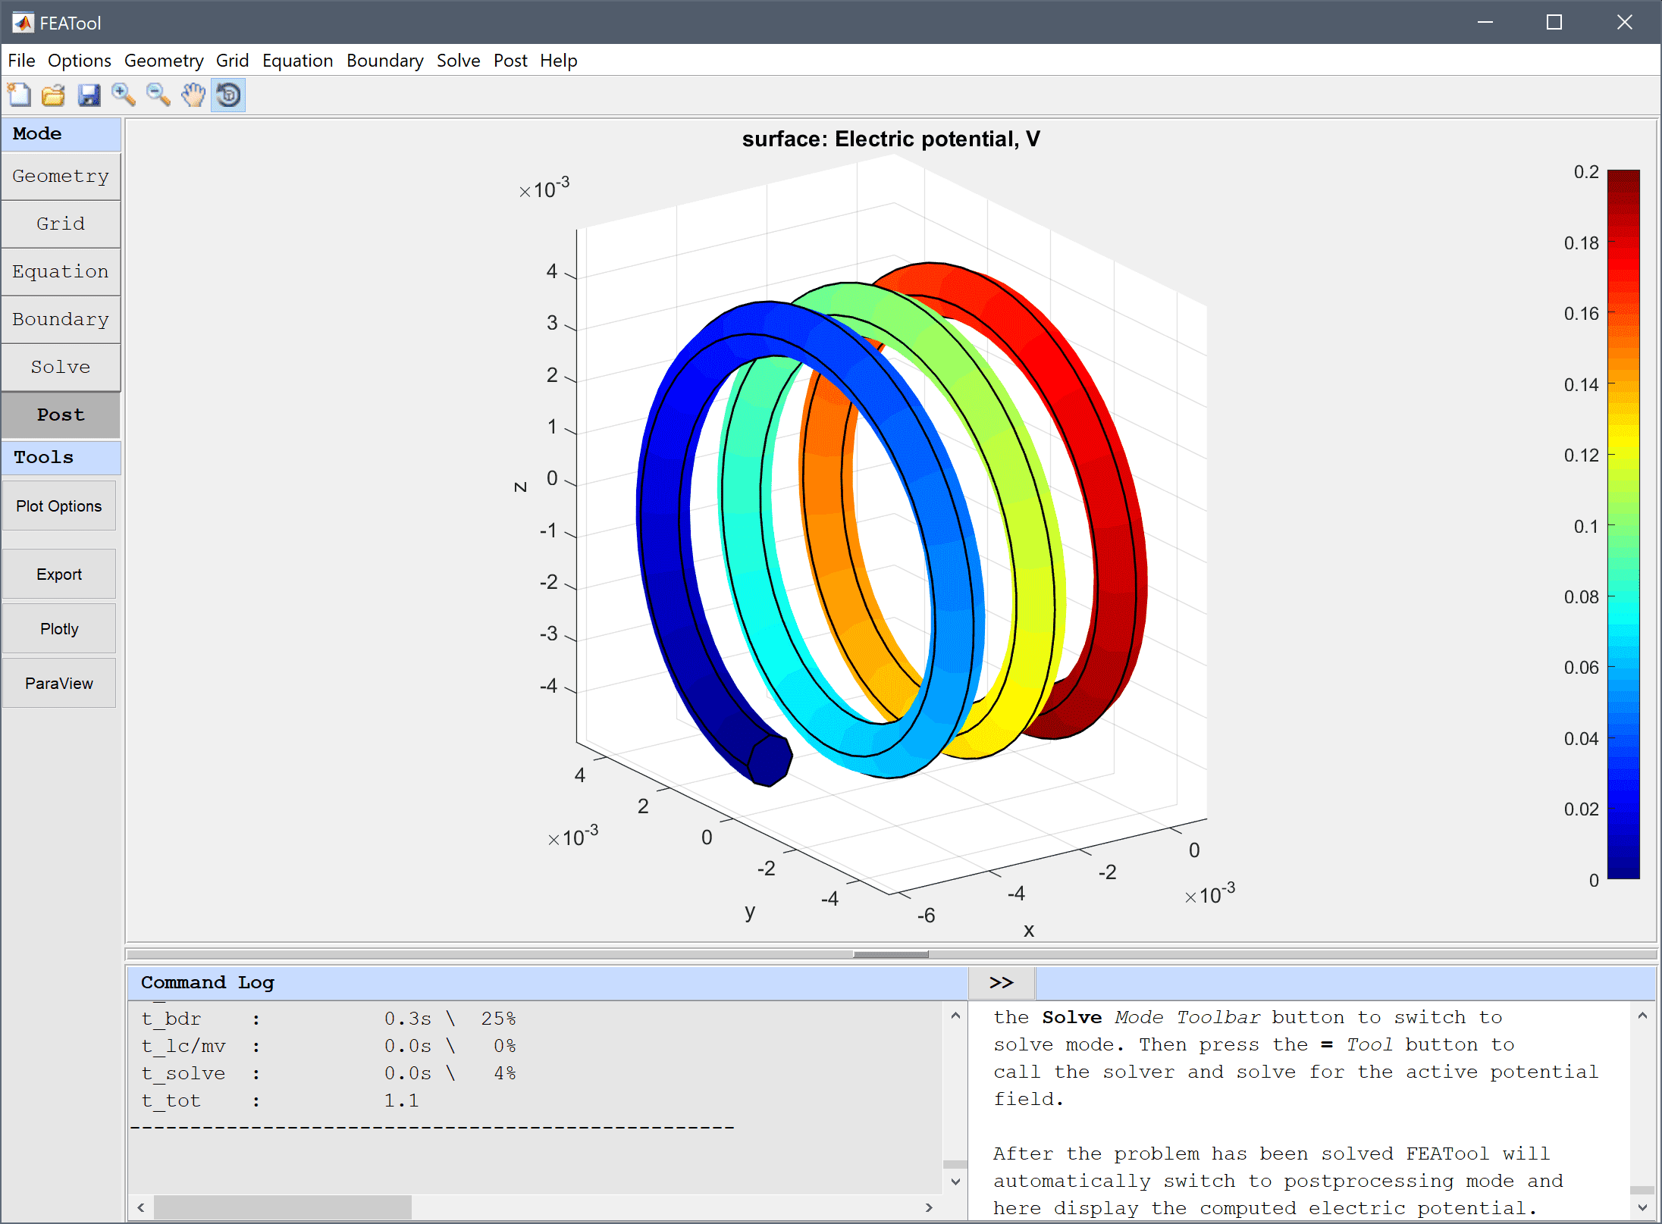The height and width of the screenshot is (1224, 1662).
Task: Click Command Log down scroll arrow
Action: [955, 1182]
